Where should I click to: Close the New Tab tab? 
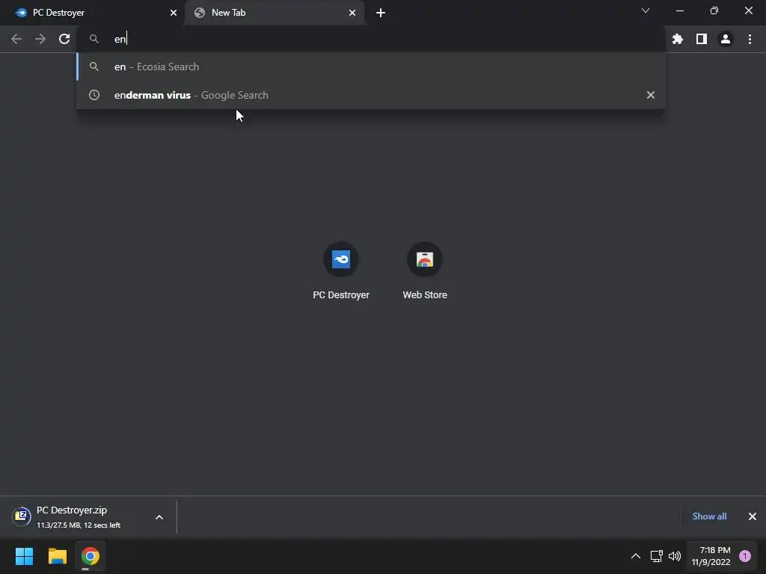352,13
